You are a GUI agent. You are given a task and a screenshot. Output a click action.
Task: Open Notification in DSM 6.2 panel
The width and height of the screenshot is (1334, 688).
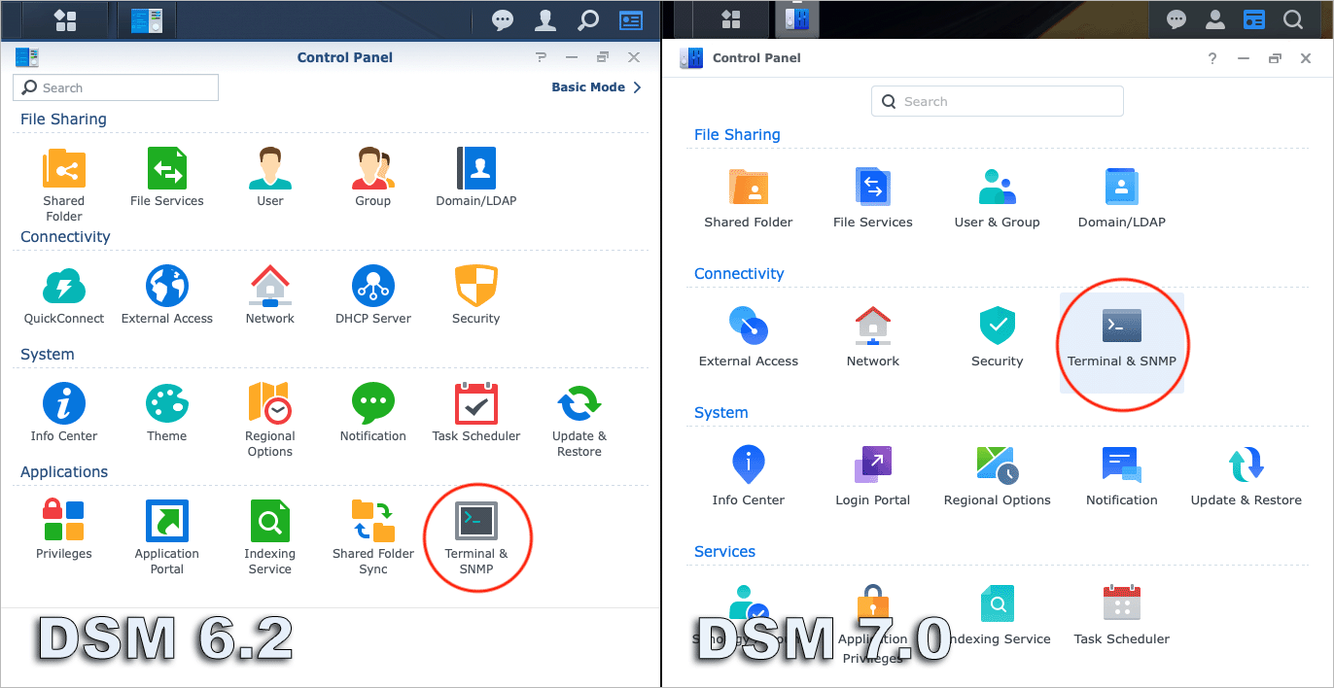(373, 412)
